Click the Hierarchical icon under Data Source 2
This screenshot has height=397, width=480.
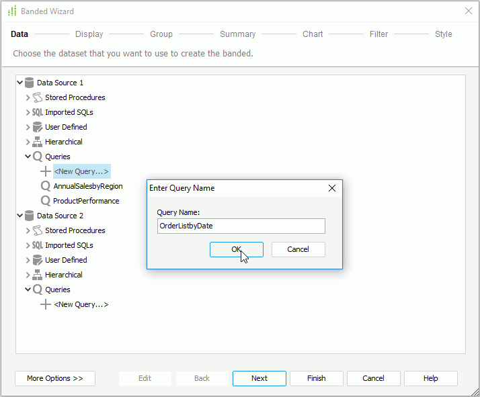pos(38,275)
